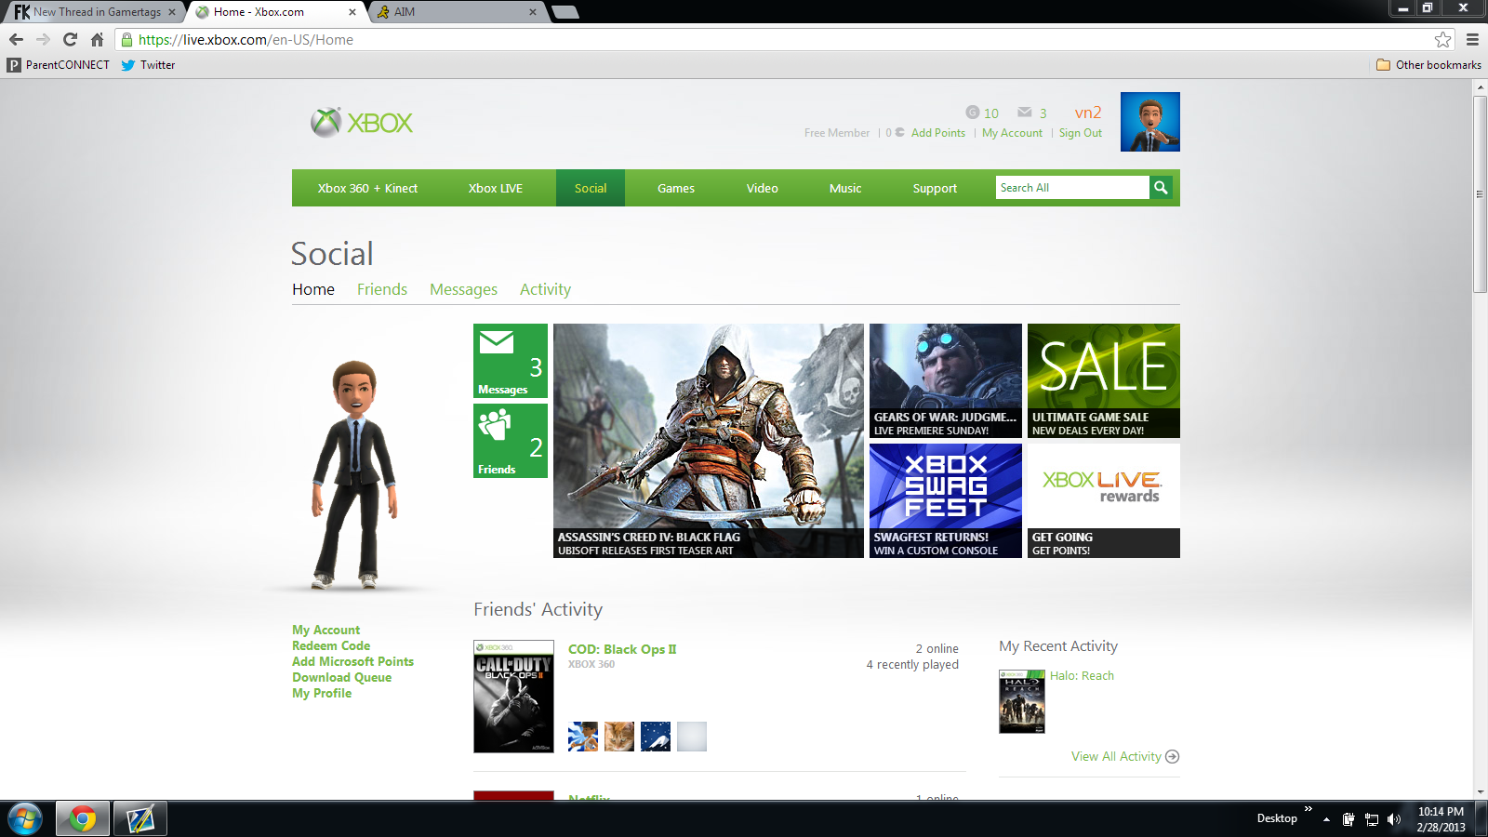The height and width of the screenshot is (837, 1488).
Task: Select the Social menu item
Action: tap(591, 188)
